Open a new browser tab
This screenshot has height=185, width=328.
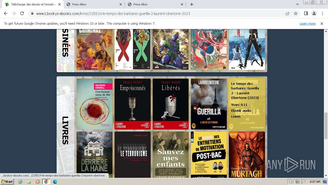(191, 4)
